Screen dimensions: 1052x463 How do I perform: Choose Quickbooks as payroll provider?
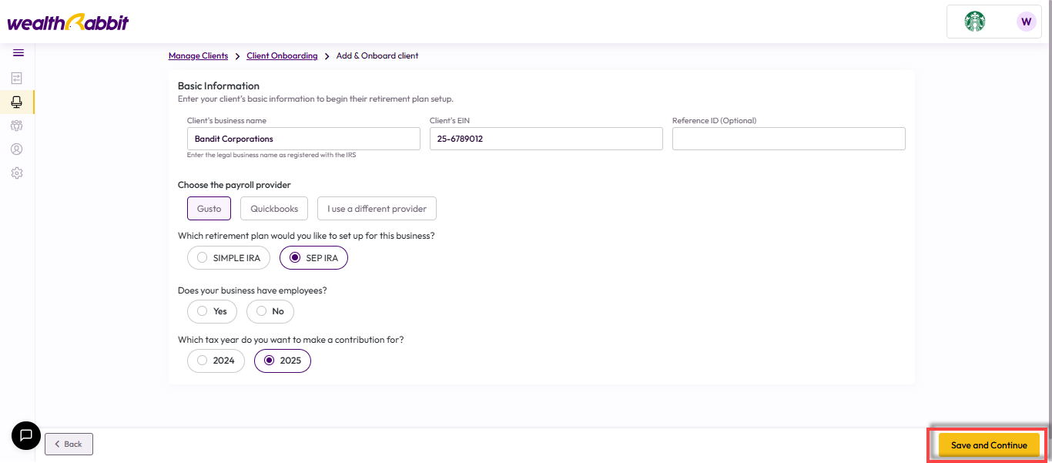274,209
